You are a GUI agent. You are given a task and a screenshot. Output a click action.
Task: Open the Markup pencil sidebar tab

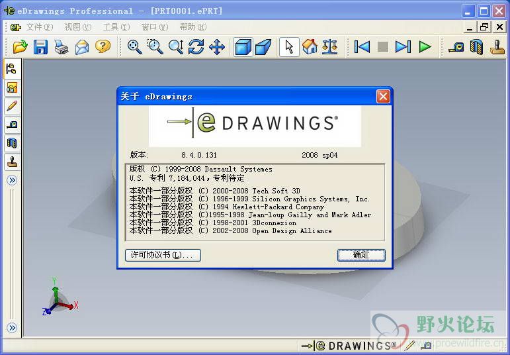pyautogui.click(x=12, y=106)
